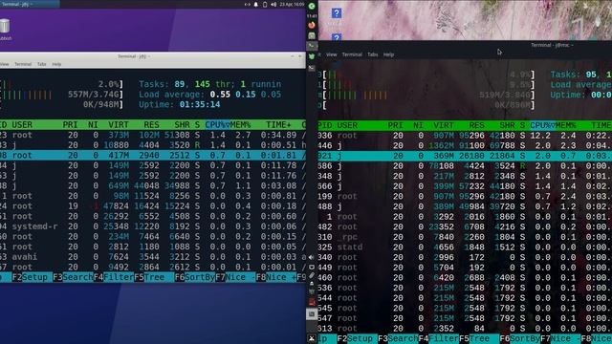This screenshot has height=344, width=612.
Task: Click F6 SortBy in the left htop footer
Action: [x=195, y=277]
